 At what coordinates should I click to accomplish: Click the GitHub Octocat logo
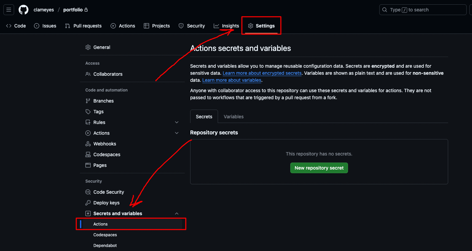coord(24,10)
